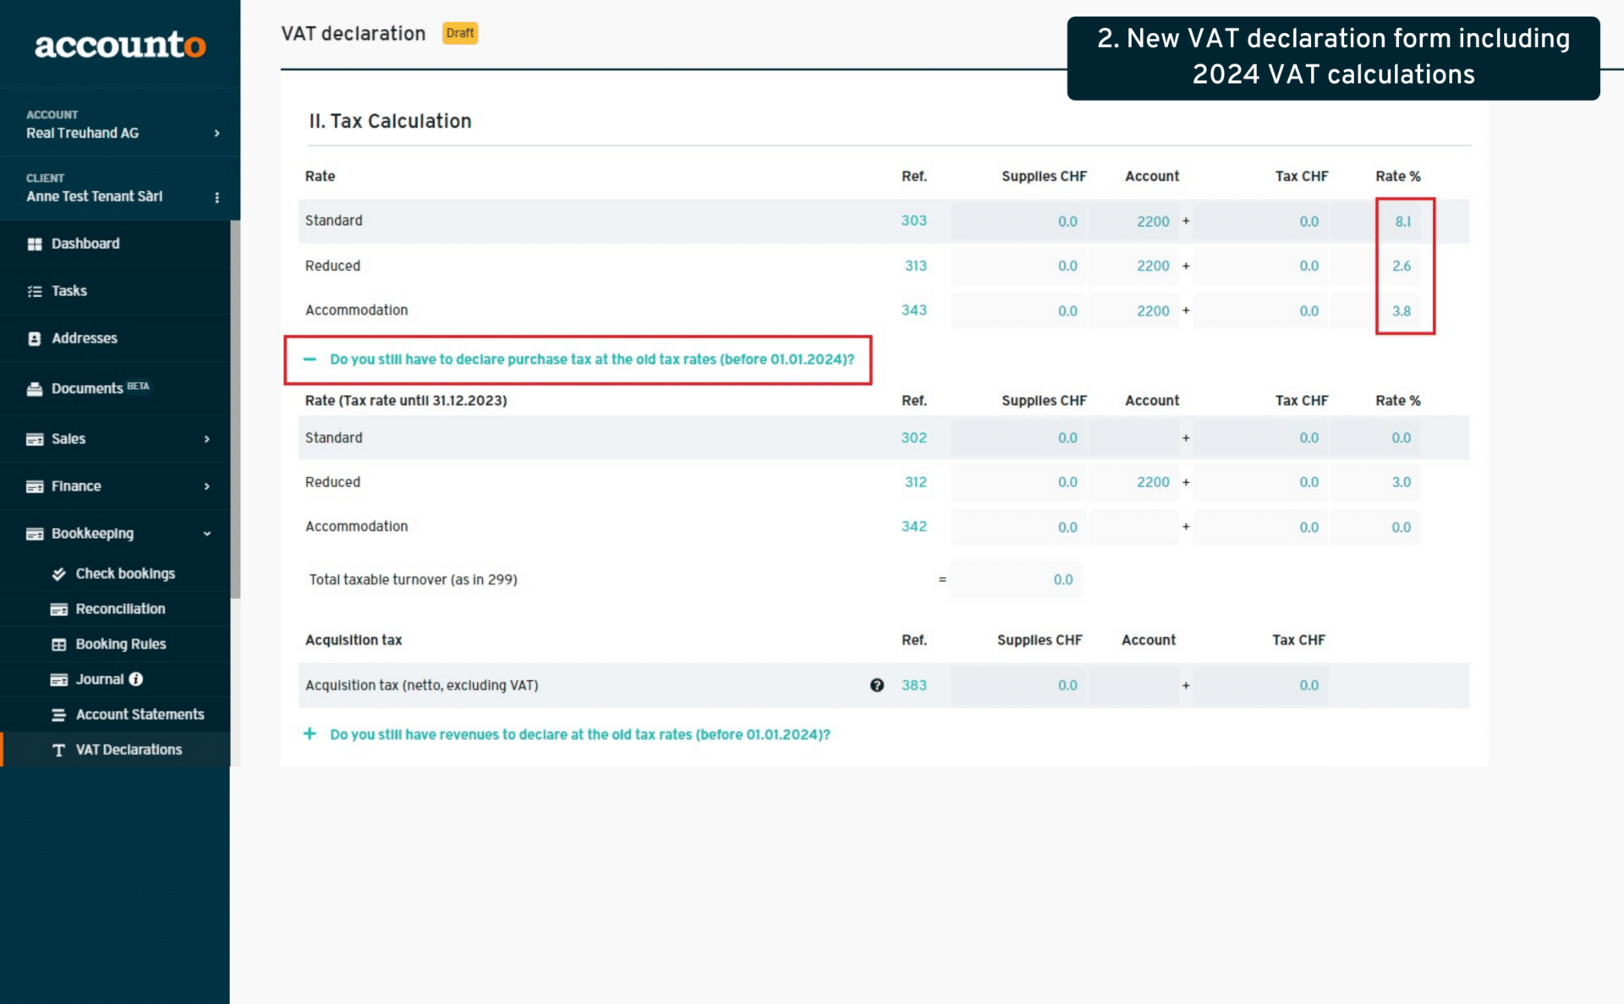Click reference link 312

pyautogui.click(x=915, y=482)
